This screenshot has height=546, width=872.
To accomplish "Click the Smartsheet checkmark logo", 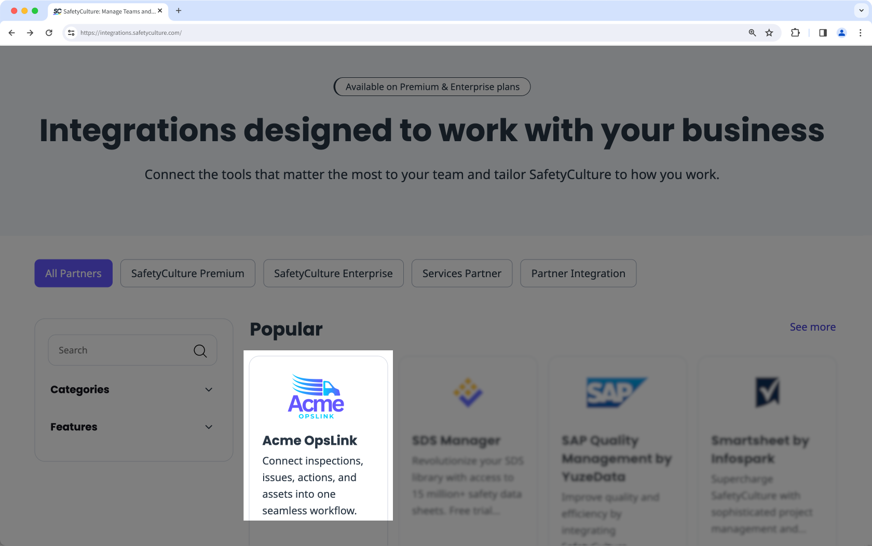I will [x=767, y=392].
